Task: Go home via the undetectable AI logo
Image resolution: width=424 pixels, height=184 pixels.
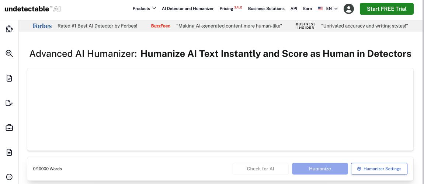Action: [33, 8]
